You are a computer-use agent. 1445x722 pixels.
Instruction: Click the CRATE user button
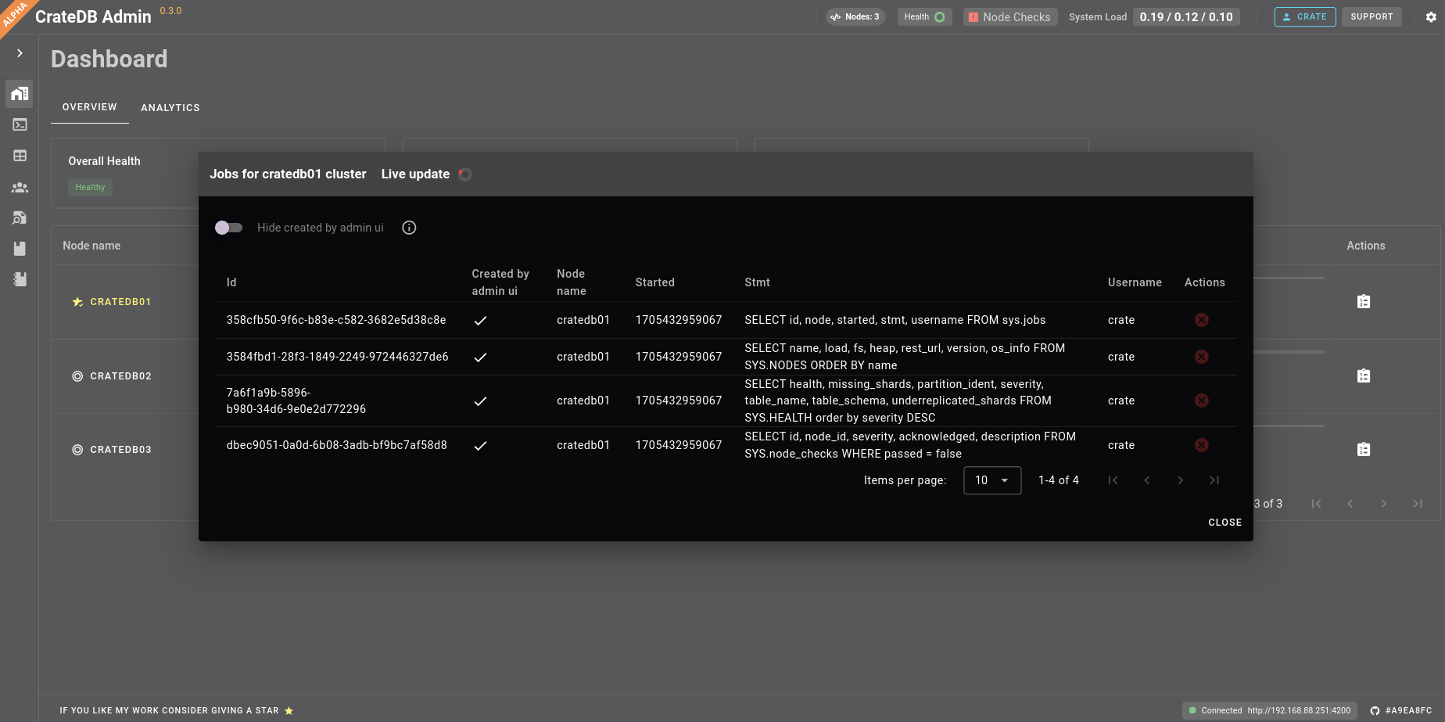(x=1305, y=16)
